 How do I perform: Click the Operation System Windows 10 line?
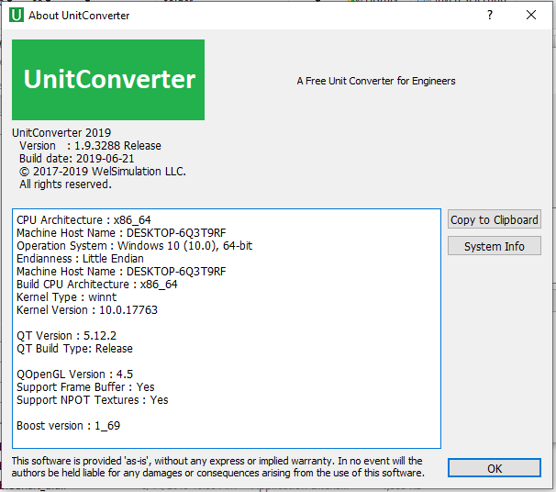point(134,245)
